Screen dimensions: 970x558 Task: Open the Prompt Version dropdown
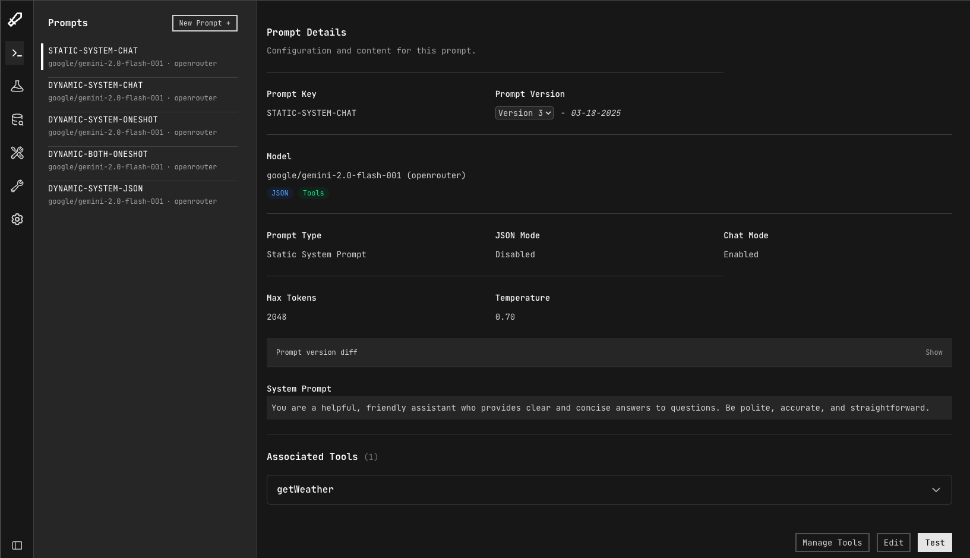pyautogui.click(x=523, y=112)
